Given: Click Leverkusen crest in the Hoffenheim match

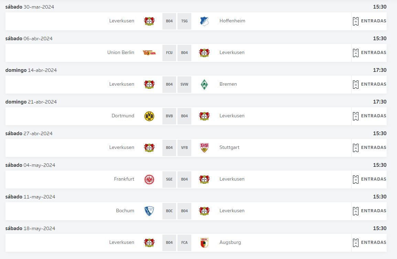Looking at the screenshot, I should (x=149, y=21).
